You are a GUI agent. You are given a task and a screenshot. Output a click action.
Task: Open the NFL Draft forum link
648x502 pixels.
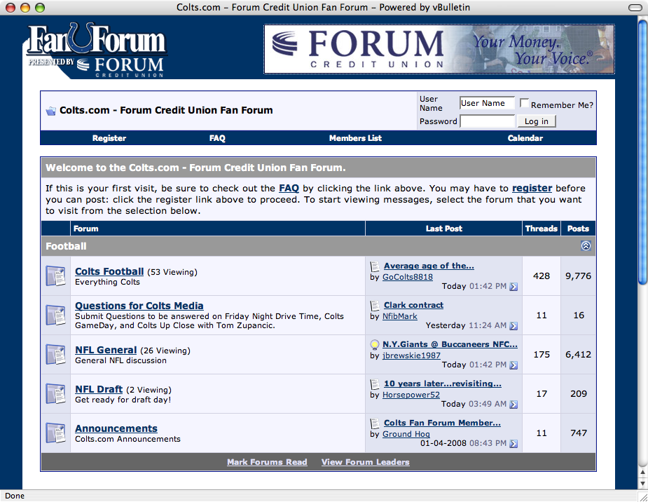(99, 389)
